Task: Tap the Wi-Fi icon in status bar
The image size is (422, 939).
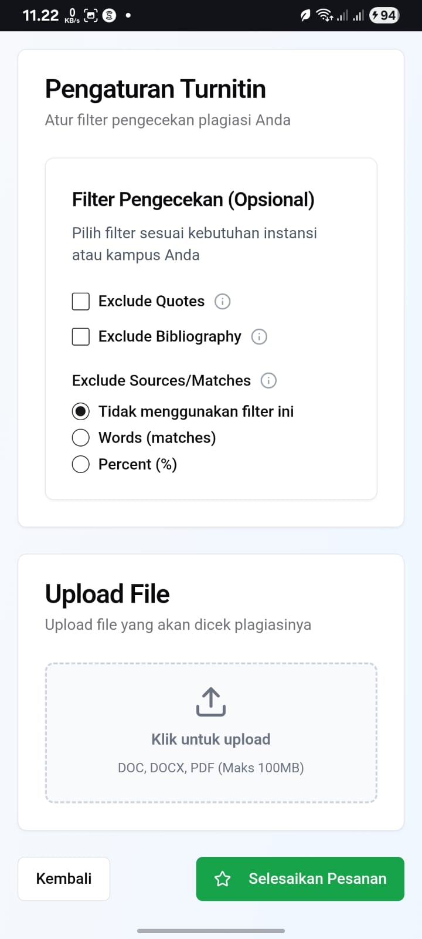Action: [x=324, y=15]
